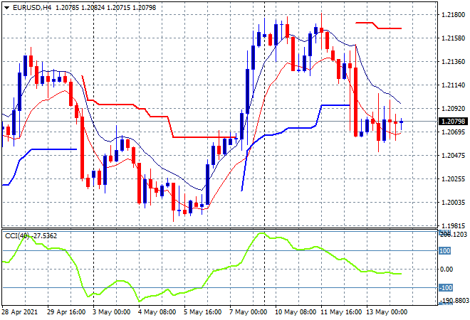Click the 10 May 08:00 time label
Viewport: 470px width, 320px height.
(x=296, y=312)
